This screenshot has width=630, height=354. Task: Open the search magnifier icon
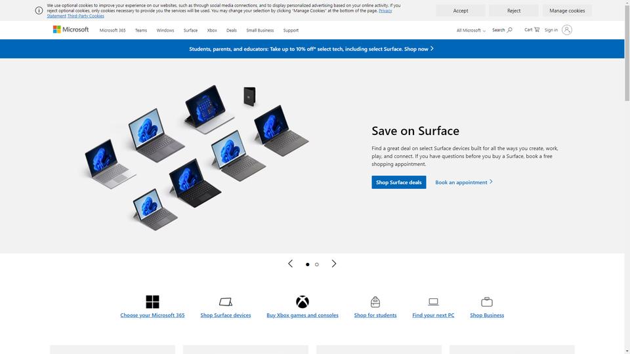[509, 30]
